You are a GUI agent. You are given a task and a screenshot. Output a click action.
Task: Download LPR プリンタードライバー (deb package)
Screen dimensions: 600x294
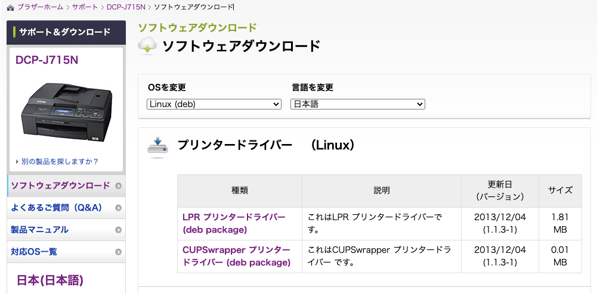tap(234, 224)
